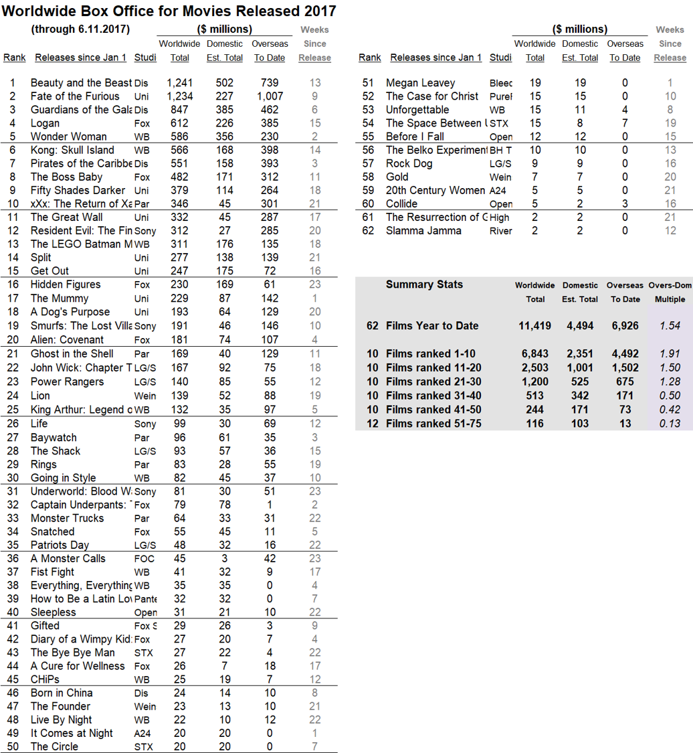Click the "Rings" film name
Image resolution: width=693 pixels, height=753 pixels.
coord(43,465)
